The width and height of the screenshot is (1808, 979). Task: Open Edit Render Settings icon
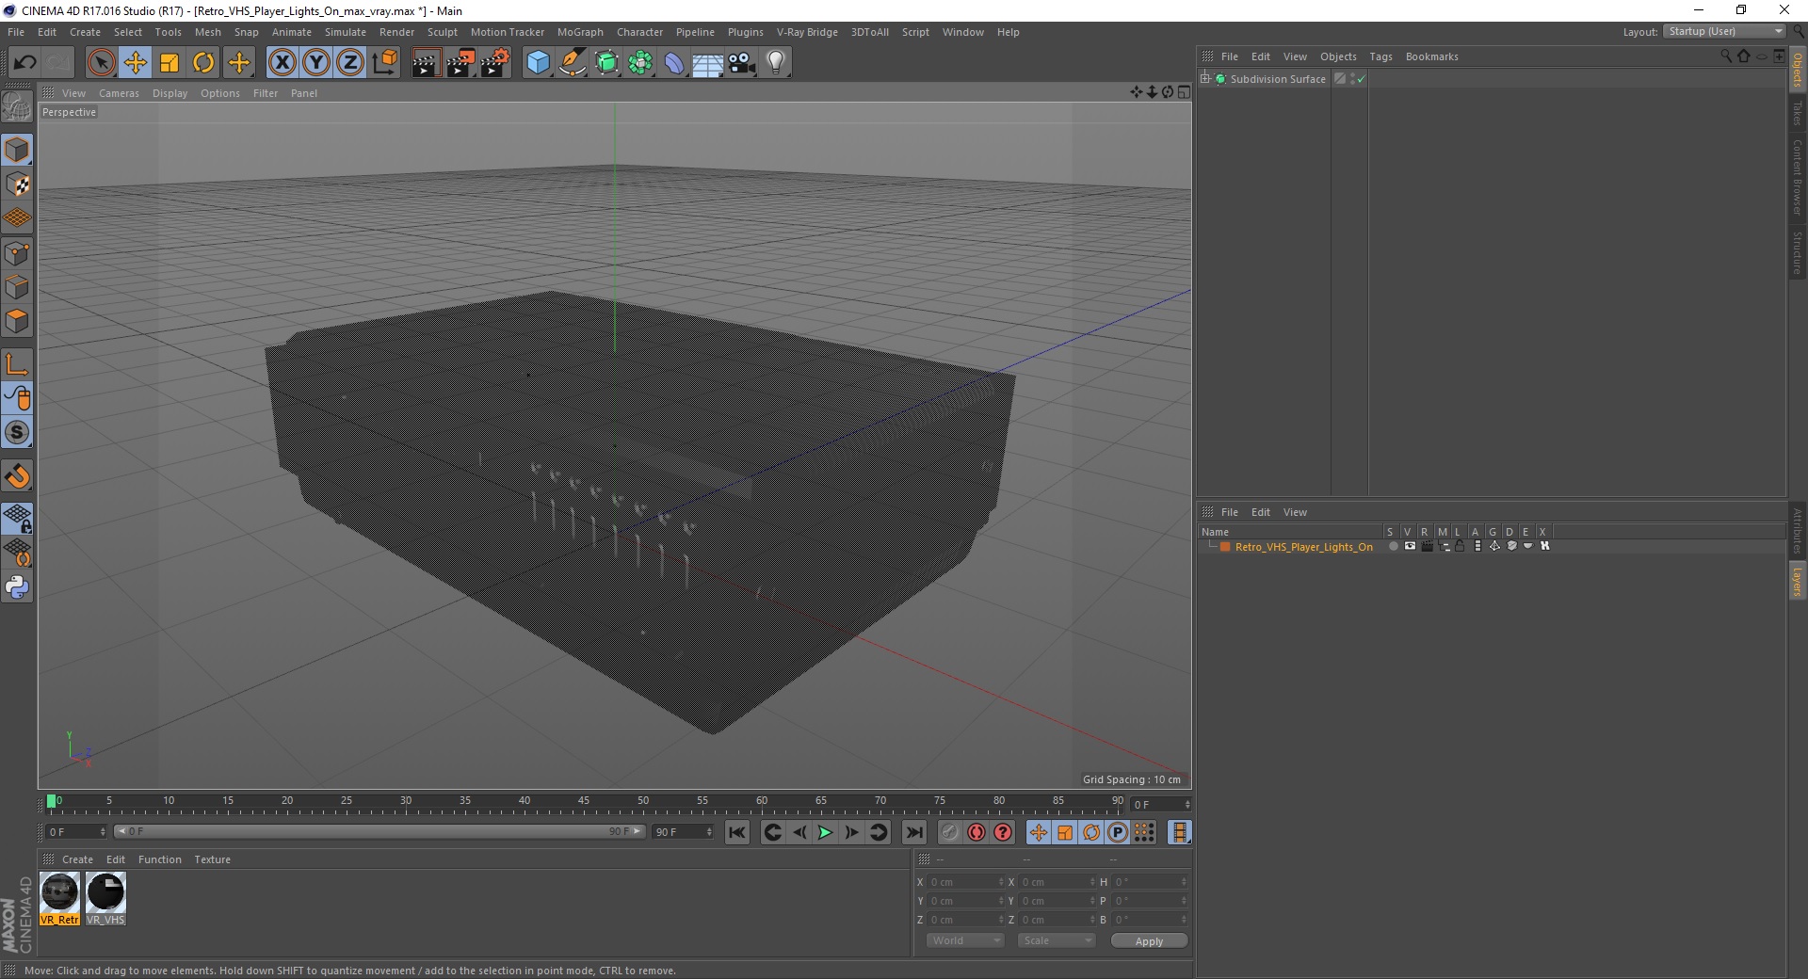click(x=494, y=63)
